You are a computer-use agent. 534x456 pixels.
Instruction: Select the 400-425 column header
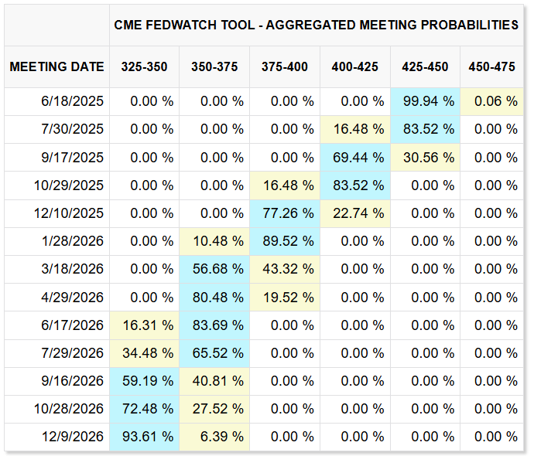tap(355, 66)
